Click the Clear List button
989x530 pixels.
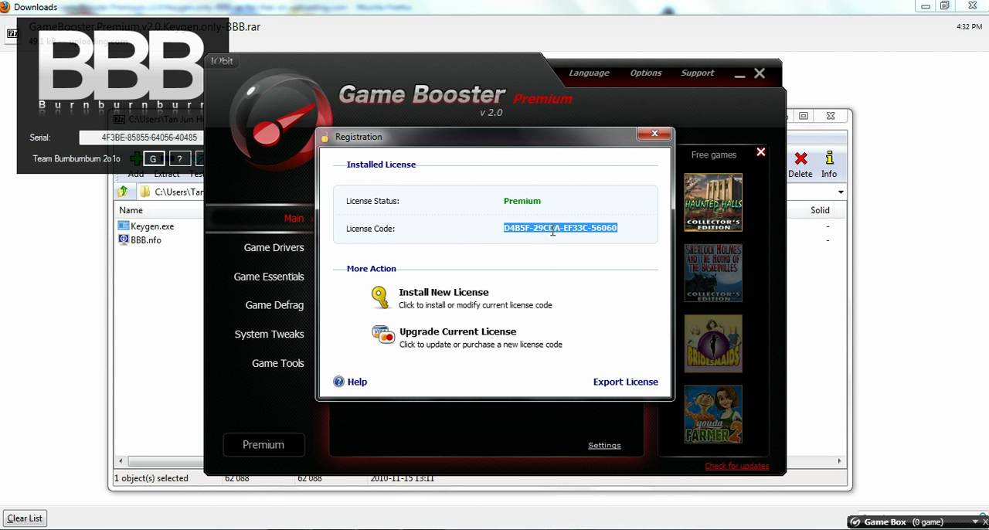click(x=25, y=518)
